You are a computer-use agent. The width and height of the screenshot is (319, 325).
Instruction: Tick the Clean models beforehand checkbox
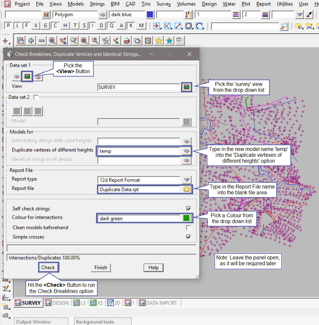[x=188, y=227]
